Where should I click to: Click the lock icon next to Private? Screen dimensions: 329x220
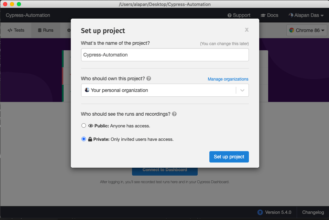tap(90, 139)
